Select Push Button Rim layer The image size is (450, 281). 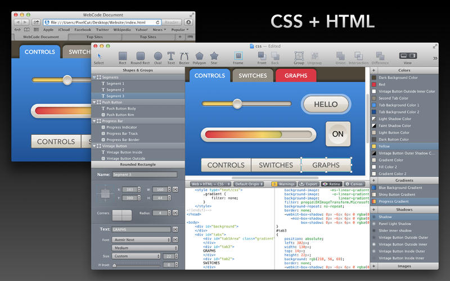tap(138, 115)
